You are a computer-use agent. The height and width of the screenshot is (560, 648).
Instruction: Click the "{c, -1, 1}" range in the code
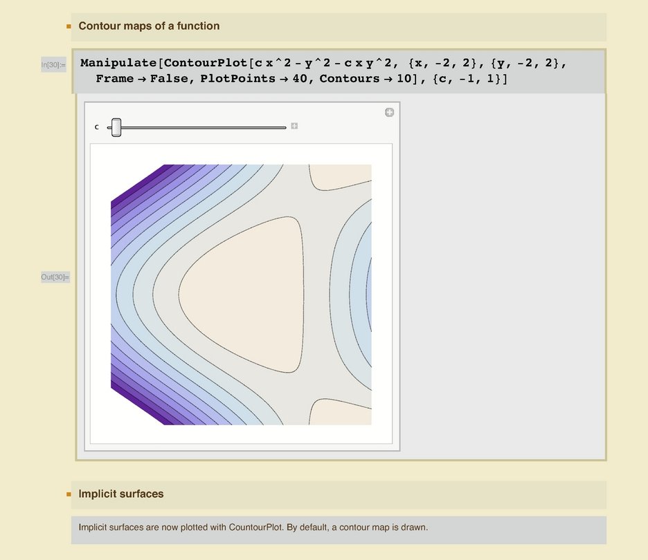click(x=468, y=79)
